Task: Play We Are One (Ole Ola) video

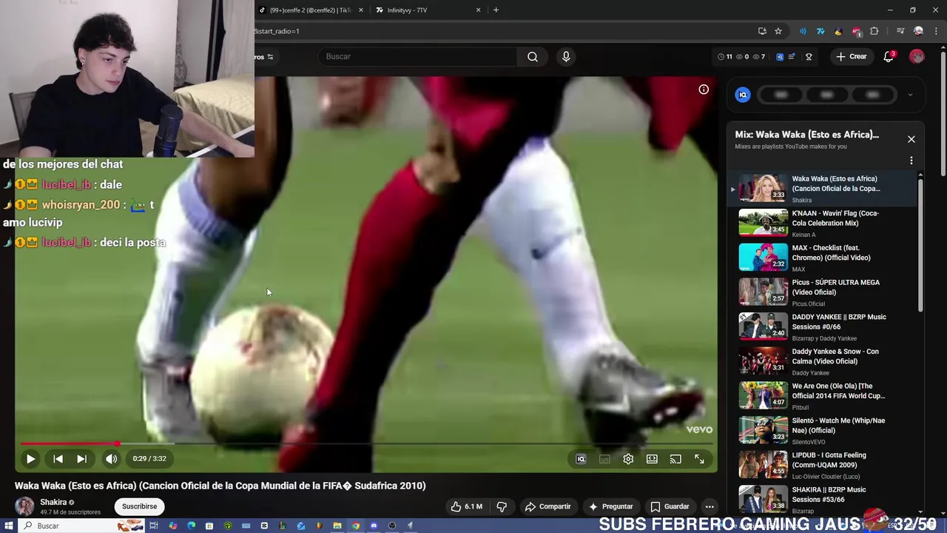Action: point(823,396)
